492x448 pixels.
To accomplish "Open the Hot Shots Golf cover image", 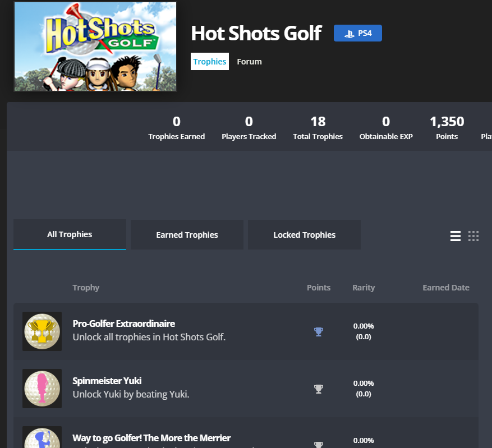I will click(x=95, y=47).
